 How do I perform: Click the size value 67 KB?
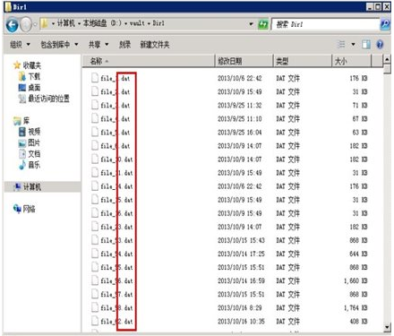pos(360,118)
